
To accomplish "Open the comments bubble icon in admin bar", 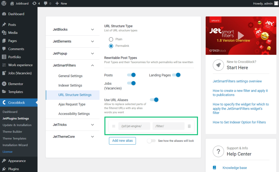I will tap(46, 3).
